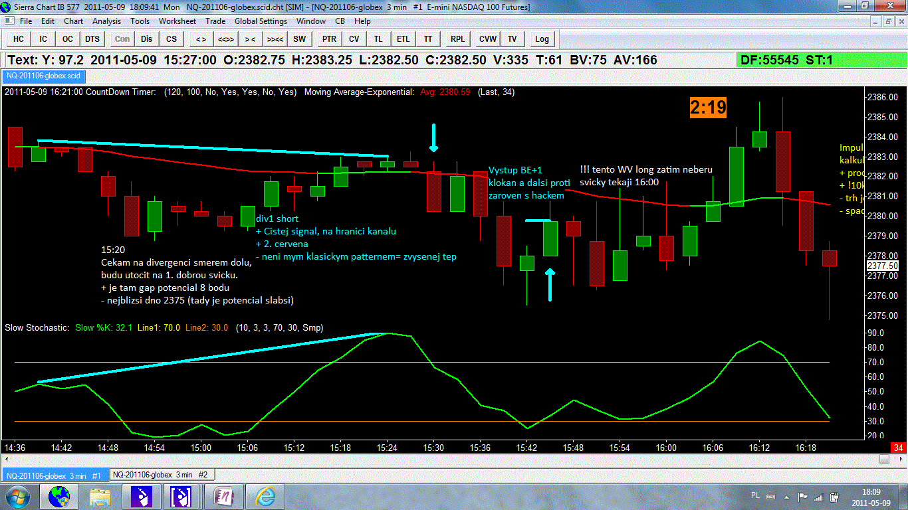This screenshot has height=510, width=908.
Task: Click the 'Slow Stochastic:' study label
Action: pos(37,327)
